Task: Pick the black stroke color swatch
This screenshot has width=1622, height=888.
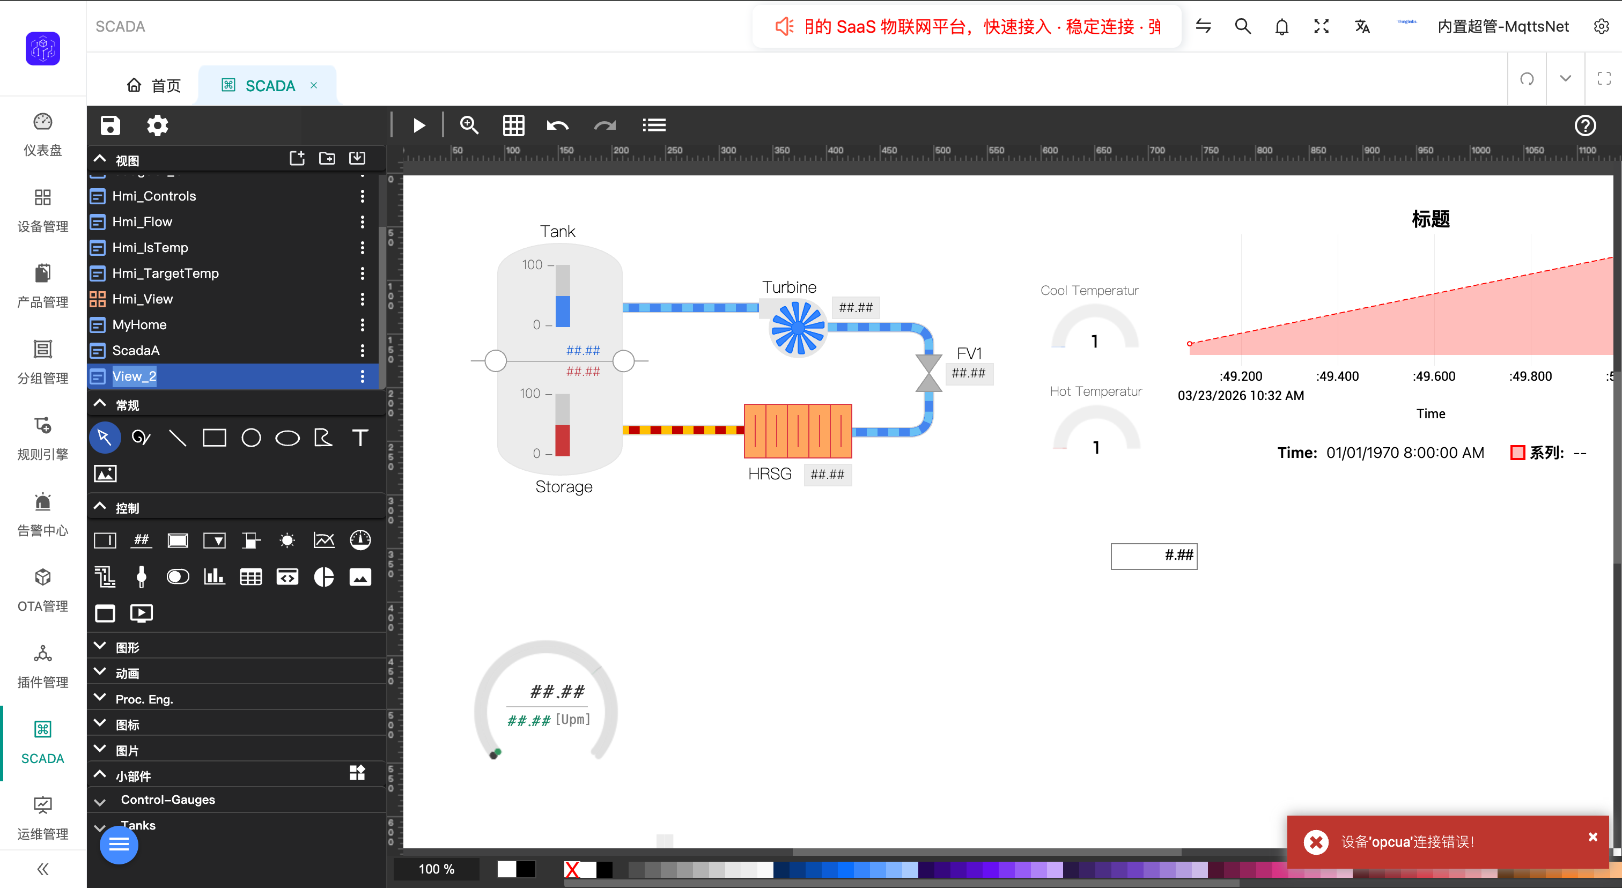Action: (526, 869)
